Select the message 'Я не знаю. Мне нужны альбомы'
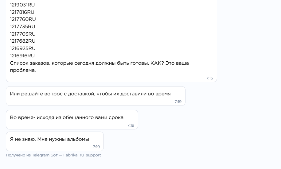The height and width of the screenshot is (169, 281). click(55, 141)
